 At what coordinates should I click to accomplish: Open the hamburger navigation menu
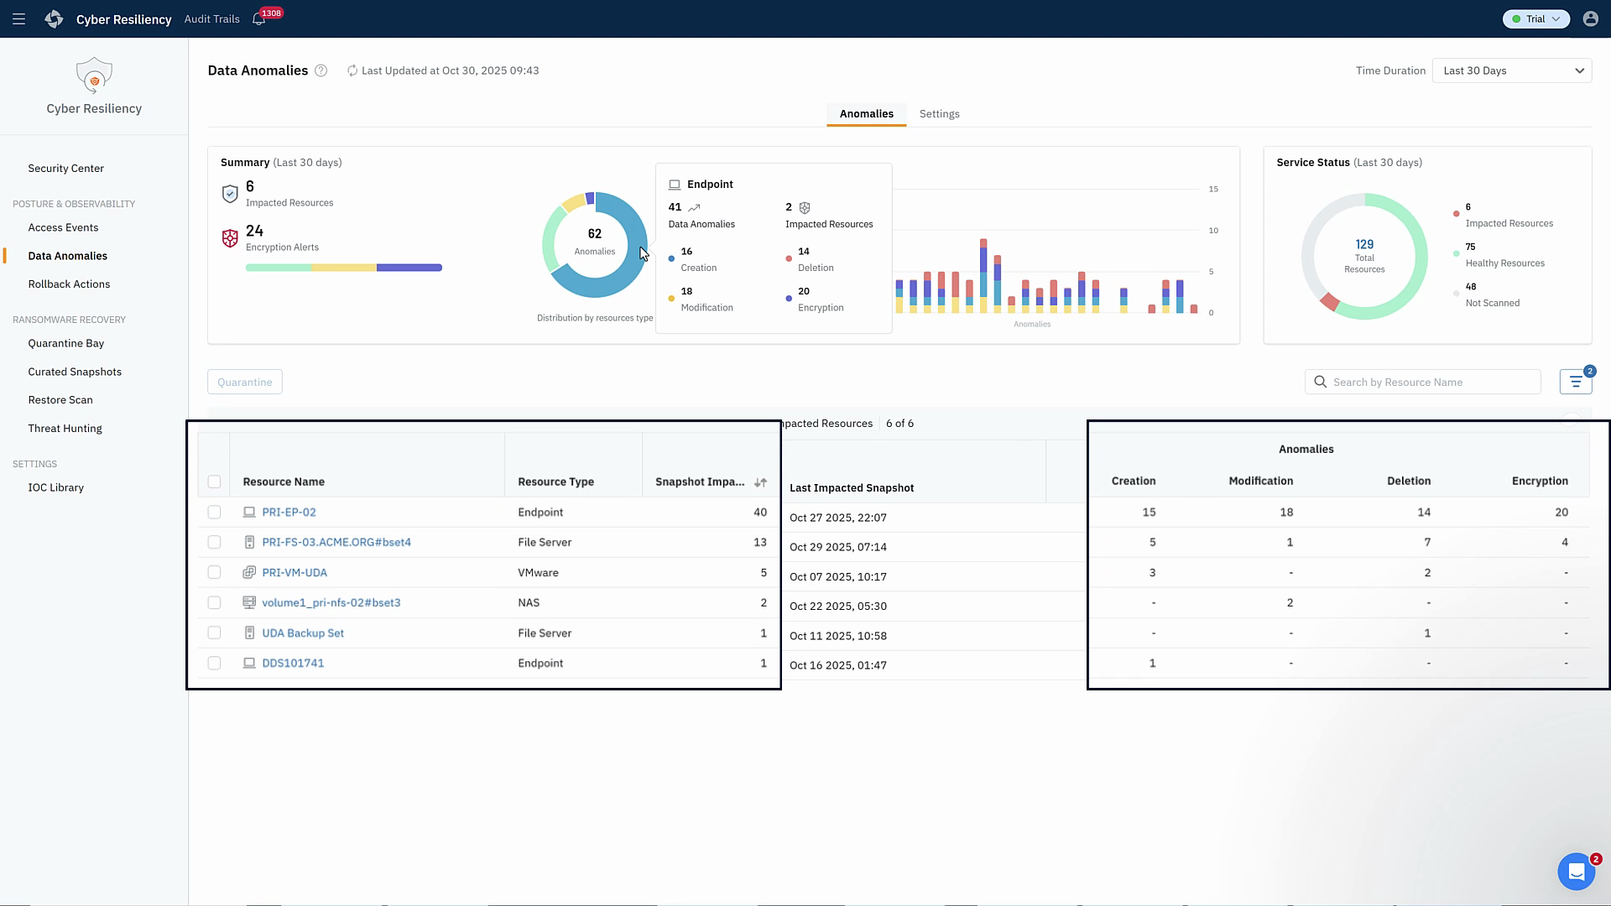pyautogui.click(x=18, y=18)
